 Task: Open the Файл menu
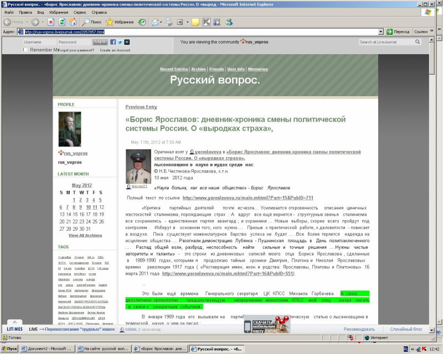(x=9, y=12)
